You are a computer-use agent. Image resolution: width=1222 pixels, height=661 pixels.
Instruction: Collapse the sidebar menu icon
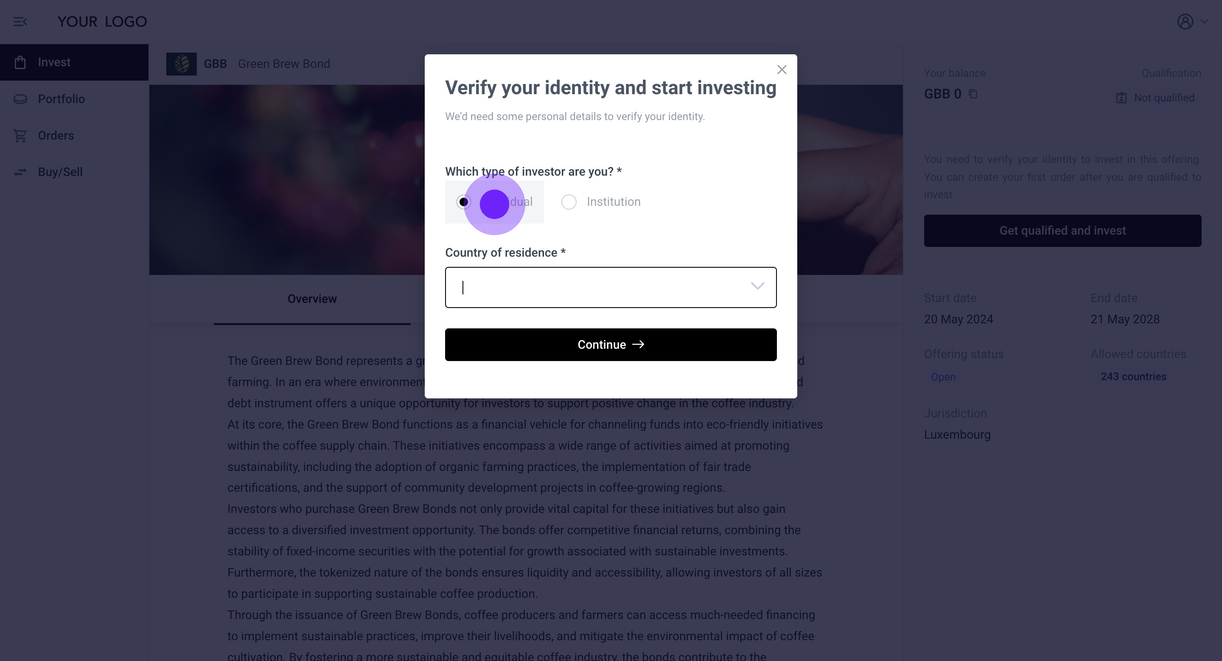coord(20,22)
